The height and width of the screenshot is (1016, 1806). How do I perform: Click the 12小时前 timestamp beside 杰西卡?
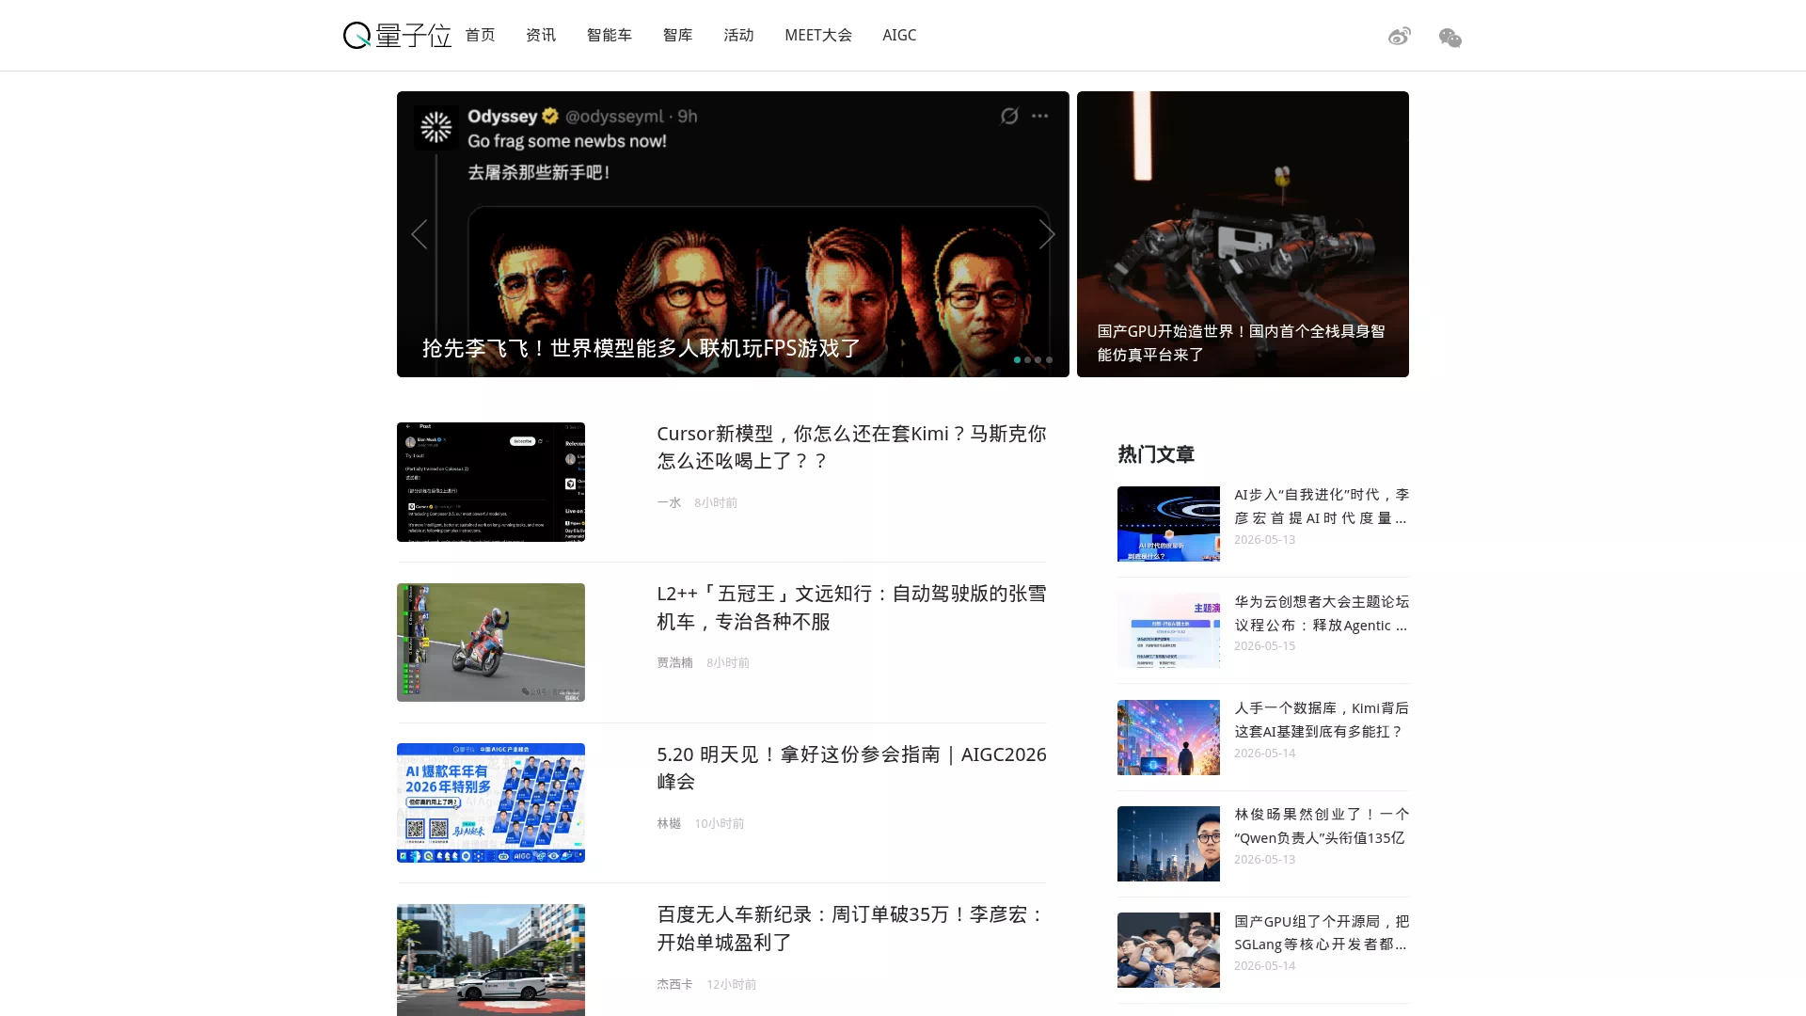coord(732,984)
